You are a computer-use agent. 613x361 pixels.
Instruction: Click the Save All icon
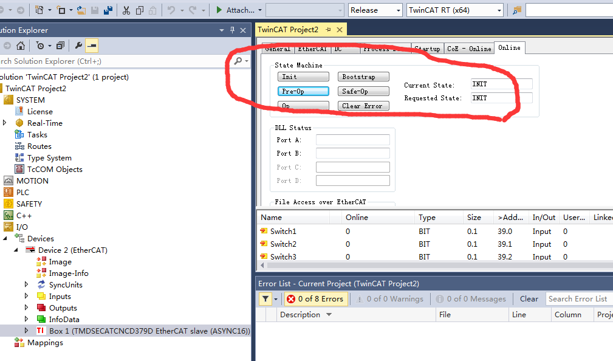(x=108, y=10)
